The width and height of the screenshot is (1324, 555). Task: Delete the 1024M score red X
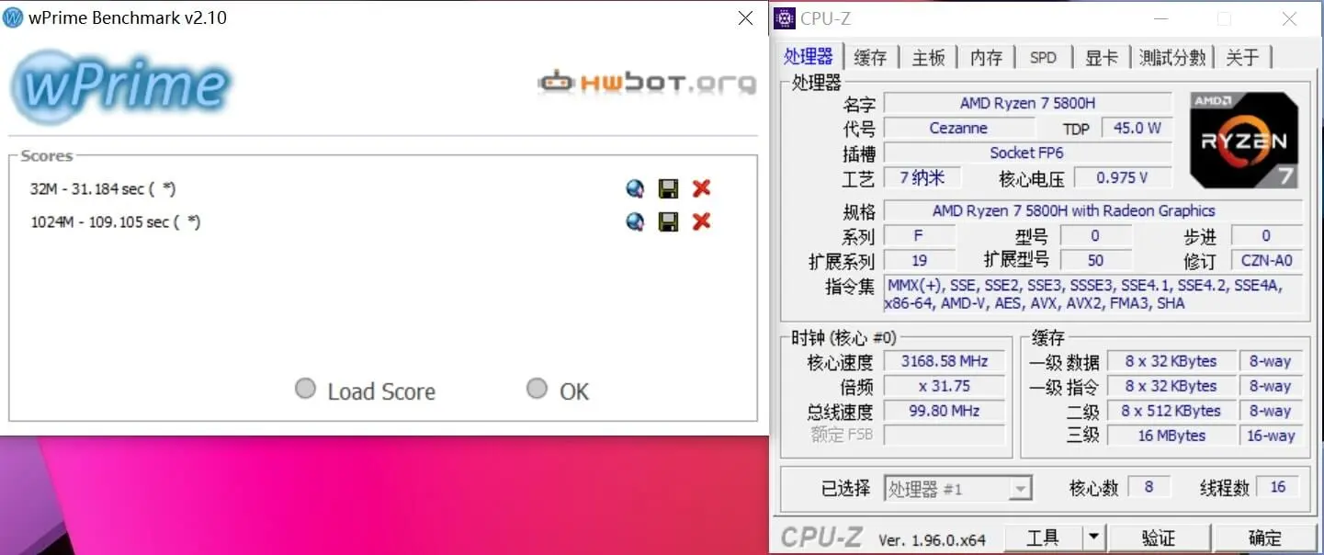point(701,221)
